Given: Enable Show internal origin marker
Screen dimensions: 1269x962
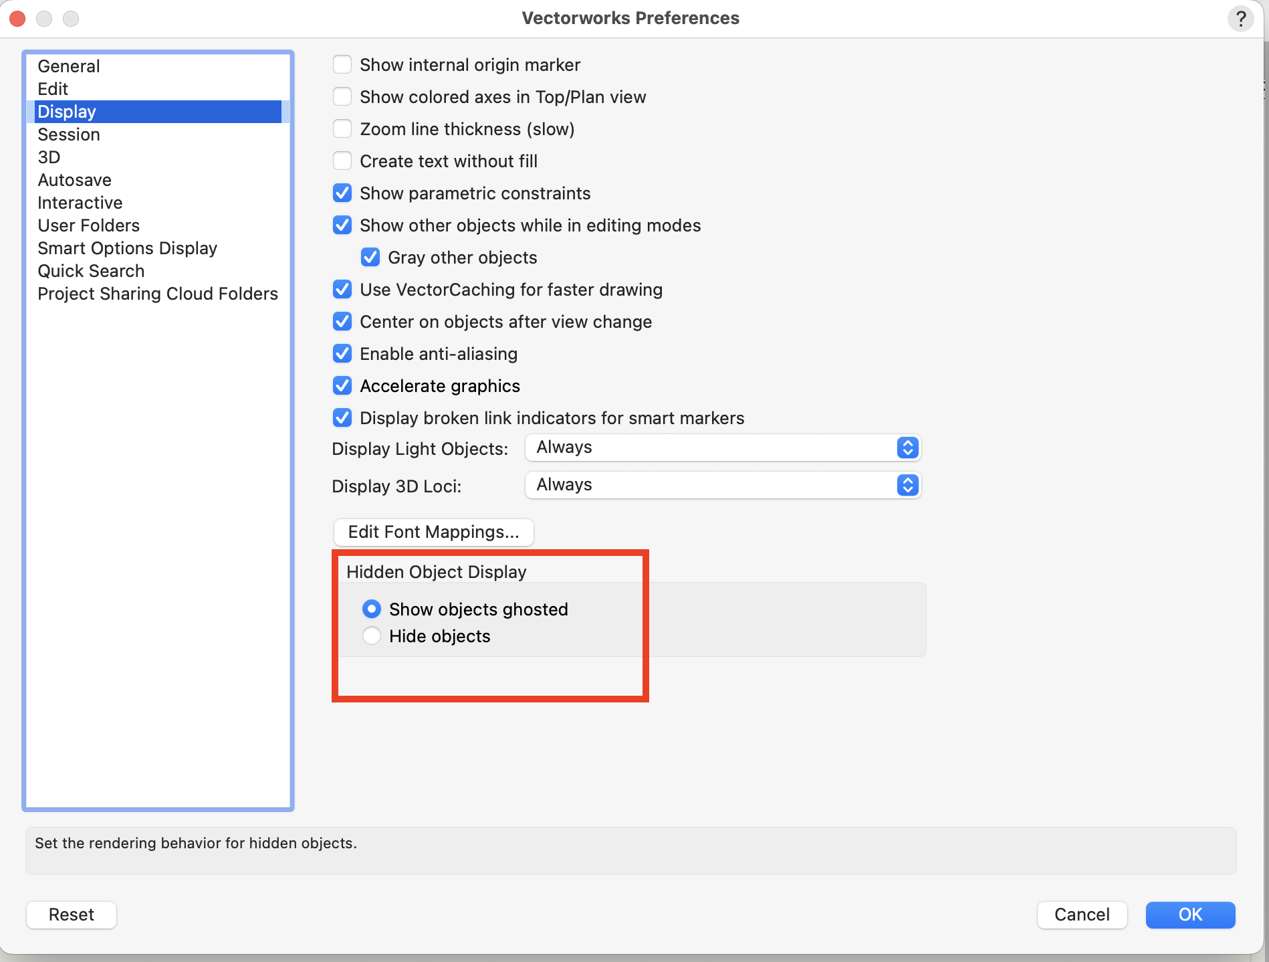Looking at the screenshot, I should tap(342, 64).
